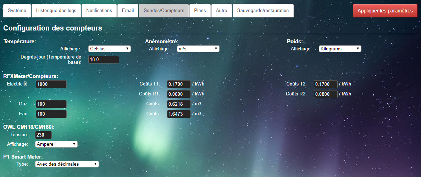The width and height of the screenshot is (421, 177).
Task: Expand the temperature Celsius dropdown
Action: 109,49
